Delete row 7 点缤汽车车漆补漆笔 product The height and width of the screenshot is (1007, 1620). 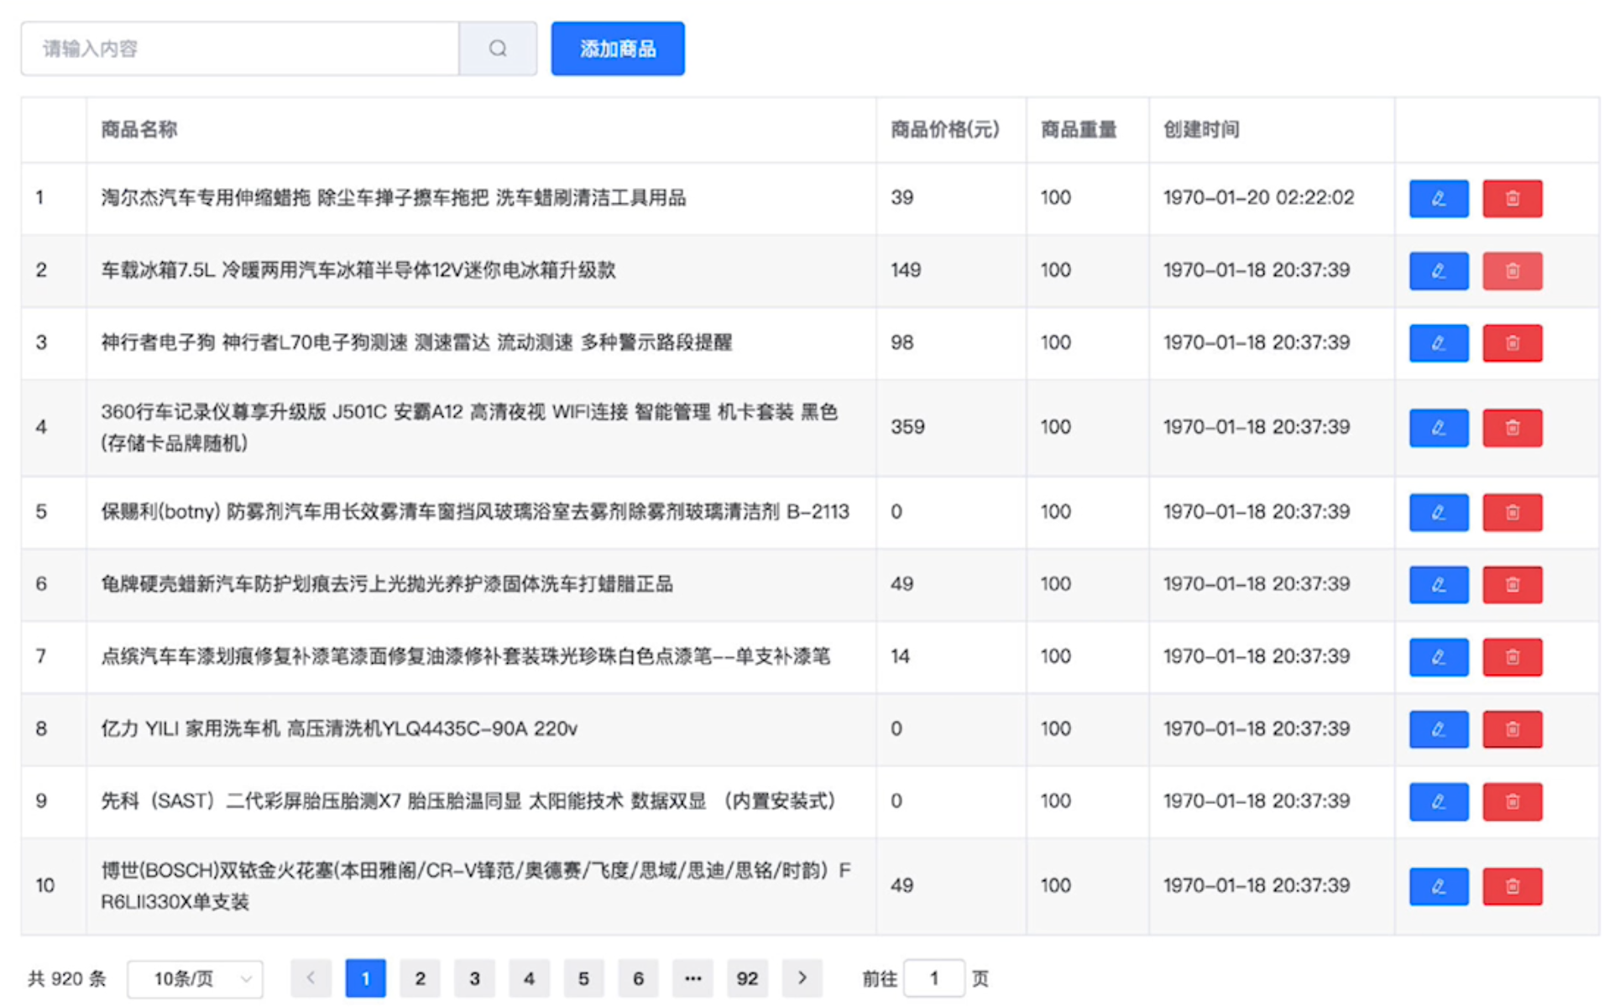(x=1513, y=657)
